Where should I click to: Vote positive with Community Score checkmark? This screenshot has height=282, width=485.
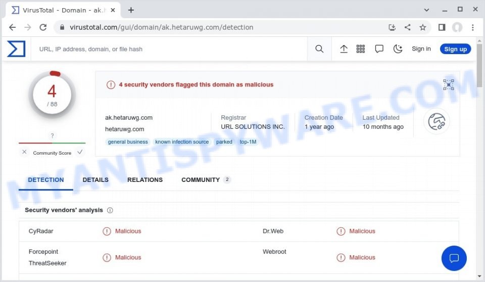coord(80,152)
